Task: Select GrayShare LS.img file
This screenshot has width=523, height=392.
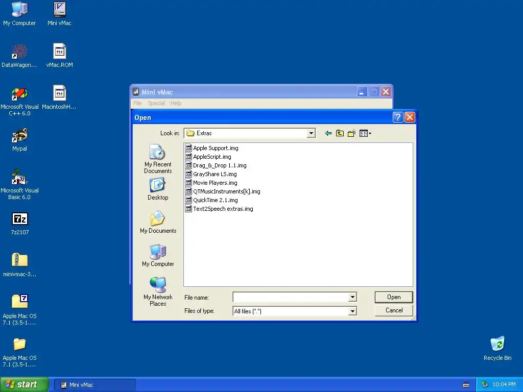Action: coord(211,174)
